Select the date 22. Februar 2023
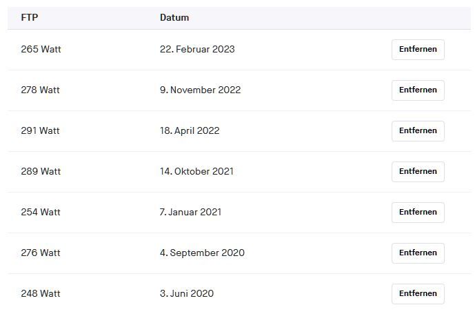This screenshot has width=475, height=314. pyautogui.click(x=197, y=50)
